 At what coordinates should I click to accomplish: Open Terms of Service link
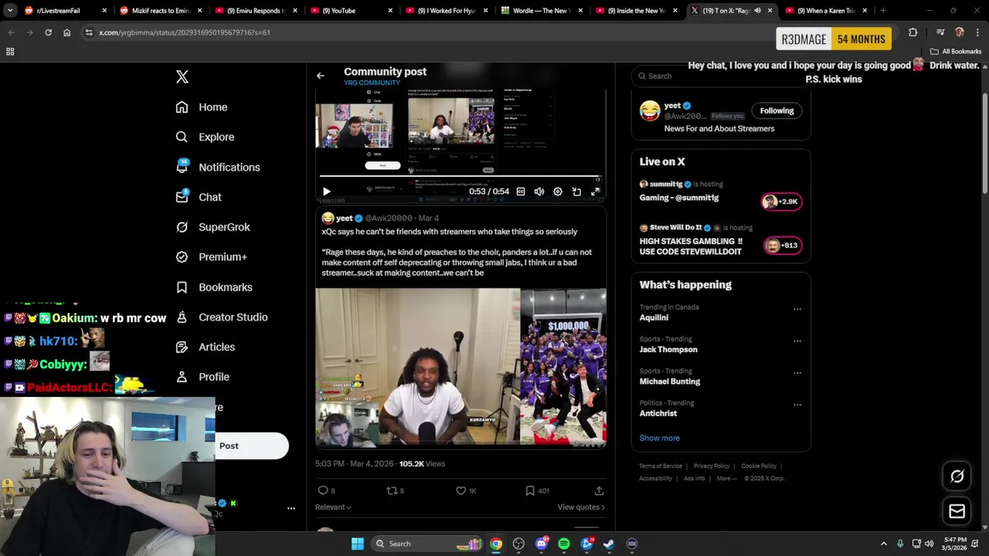point(661,466)
